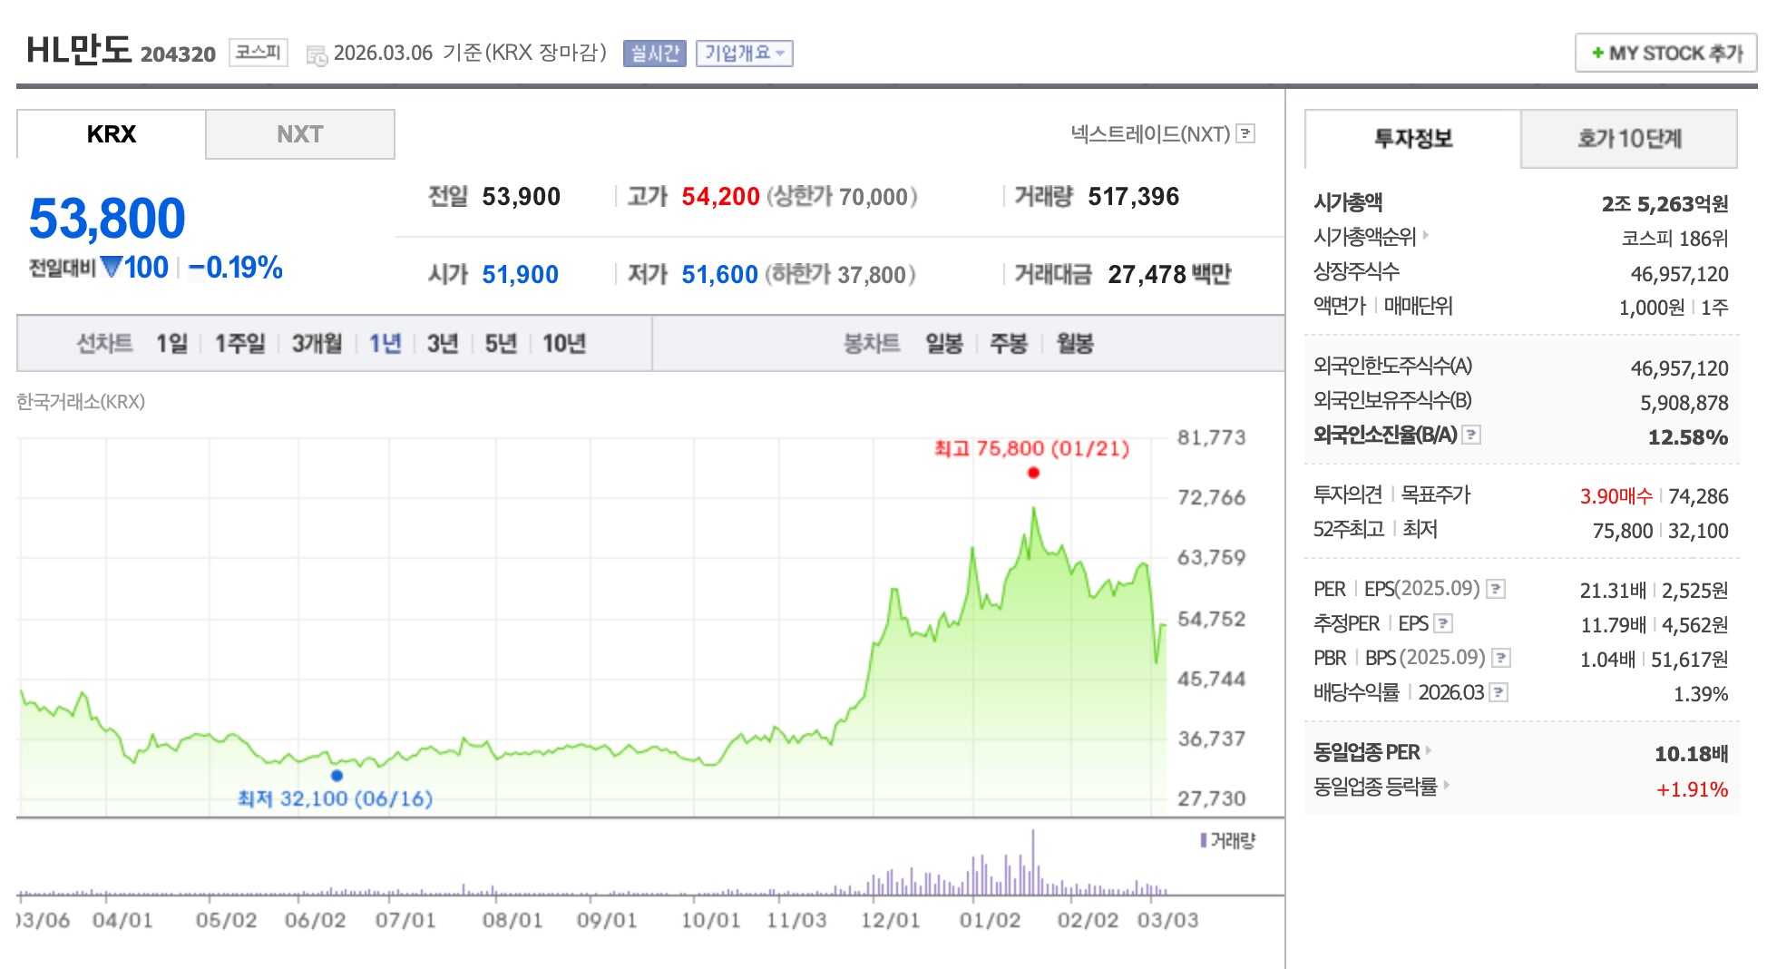Click the 코스피 186위 rank value

(x=1674, y=239)
